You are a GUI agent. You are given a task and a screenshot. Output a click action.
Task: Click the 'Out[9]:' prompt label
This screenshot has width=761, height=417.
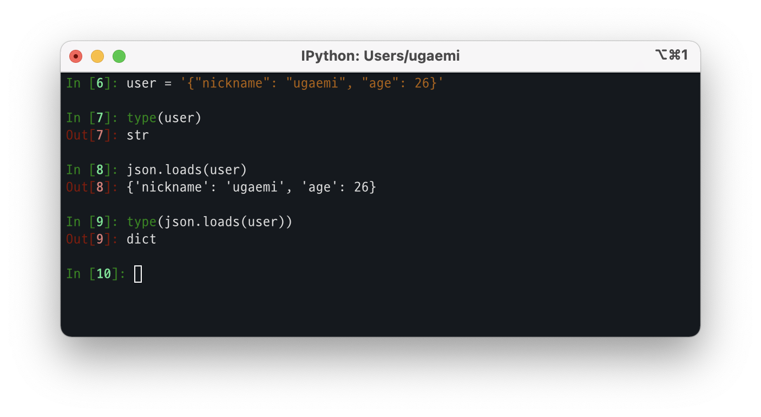93,239
